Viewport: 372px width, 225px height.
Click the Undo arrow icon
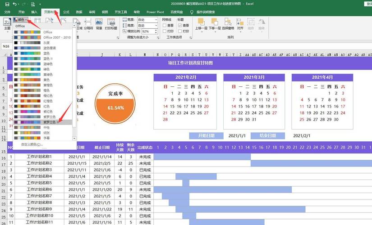click(x=15, y=4)
